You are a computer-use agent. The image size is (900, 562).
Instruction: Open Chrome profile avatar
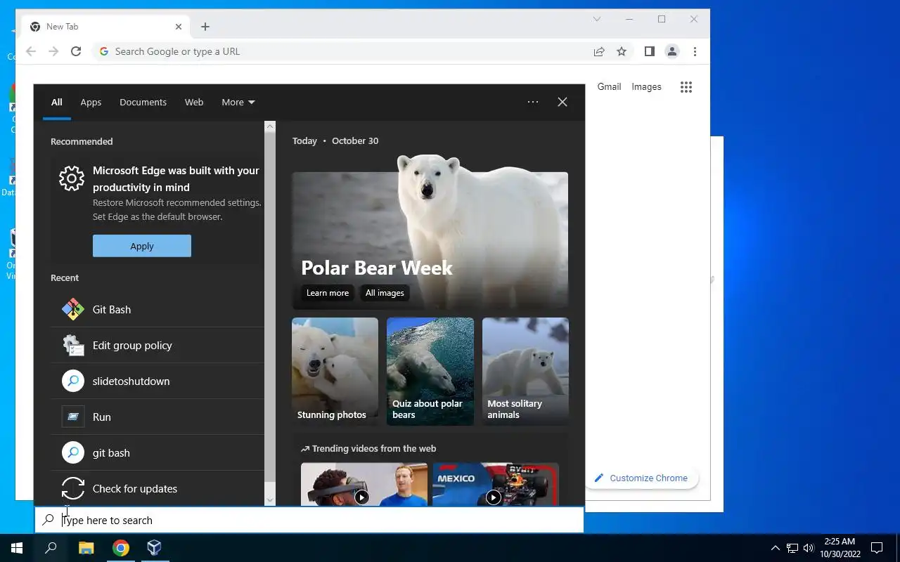[x=672, y=51]
